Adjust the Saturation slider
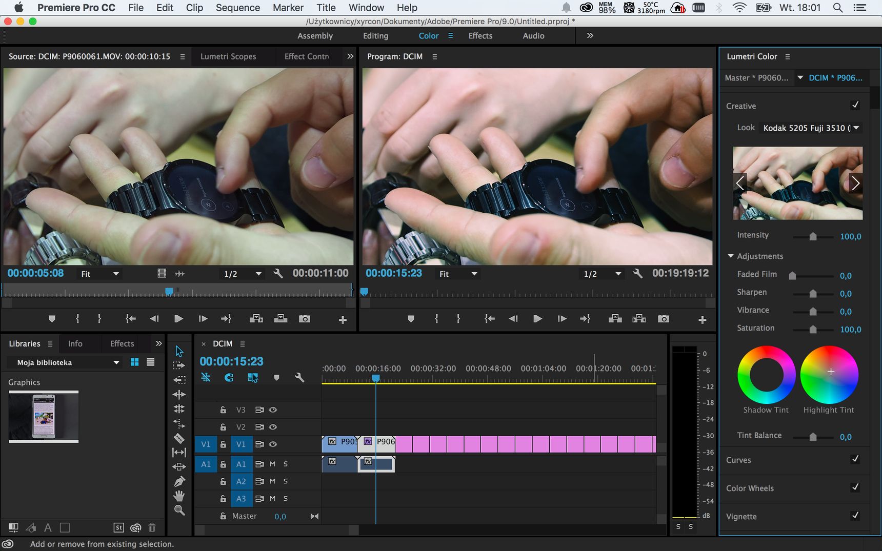This screenshot has width=882, height=551. point(813,329)
